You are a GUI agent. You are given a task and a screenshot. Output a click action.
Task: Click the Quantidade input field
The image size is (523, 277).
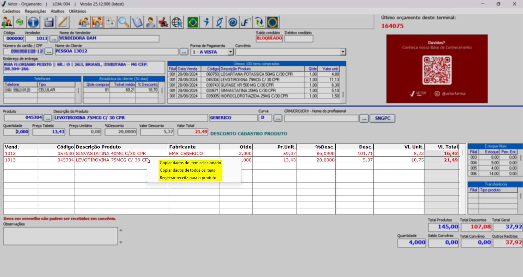pos(16,132)
